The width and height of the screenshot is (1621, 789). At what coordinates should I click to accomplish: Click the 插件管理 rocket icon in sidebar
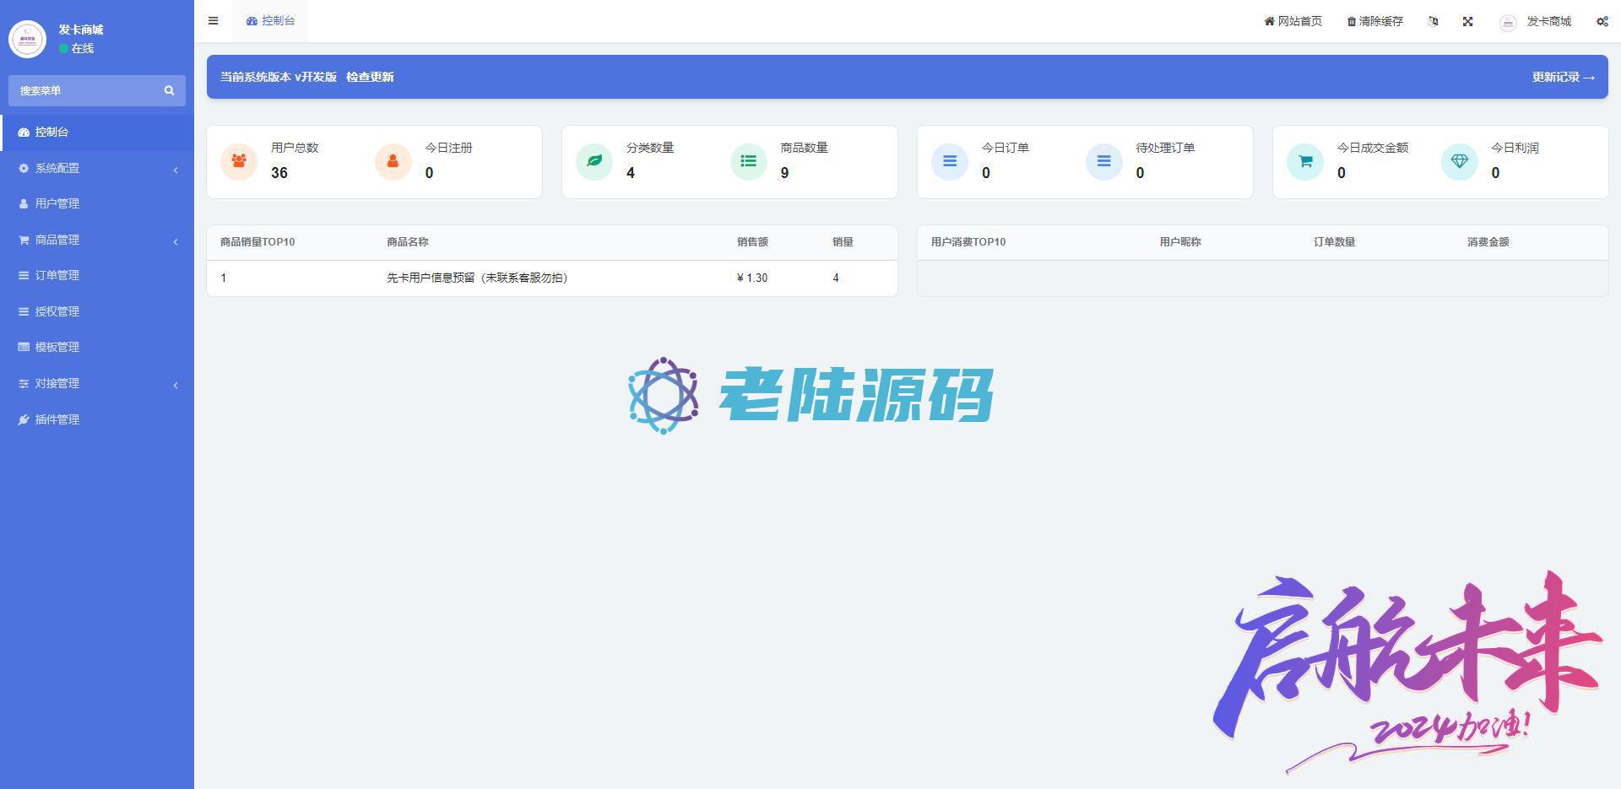click(x=24, y=419)
